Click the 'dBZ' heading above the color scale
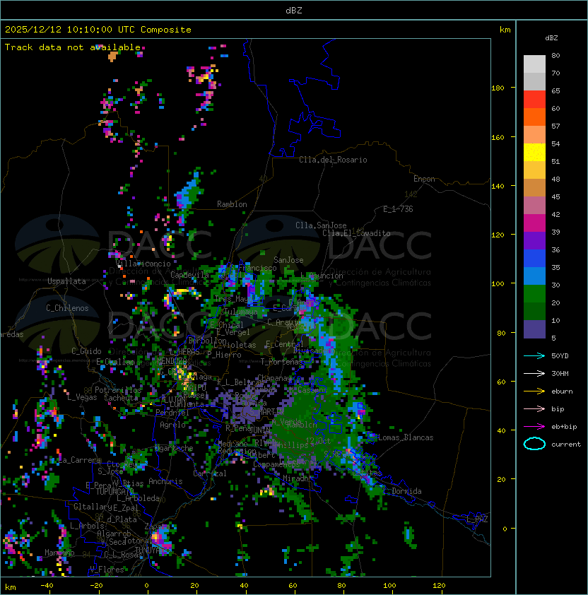This screenshot has width=588, height=595. (551, 38)
